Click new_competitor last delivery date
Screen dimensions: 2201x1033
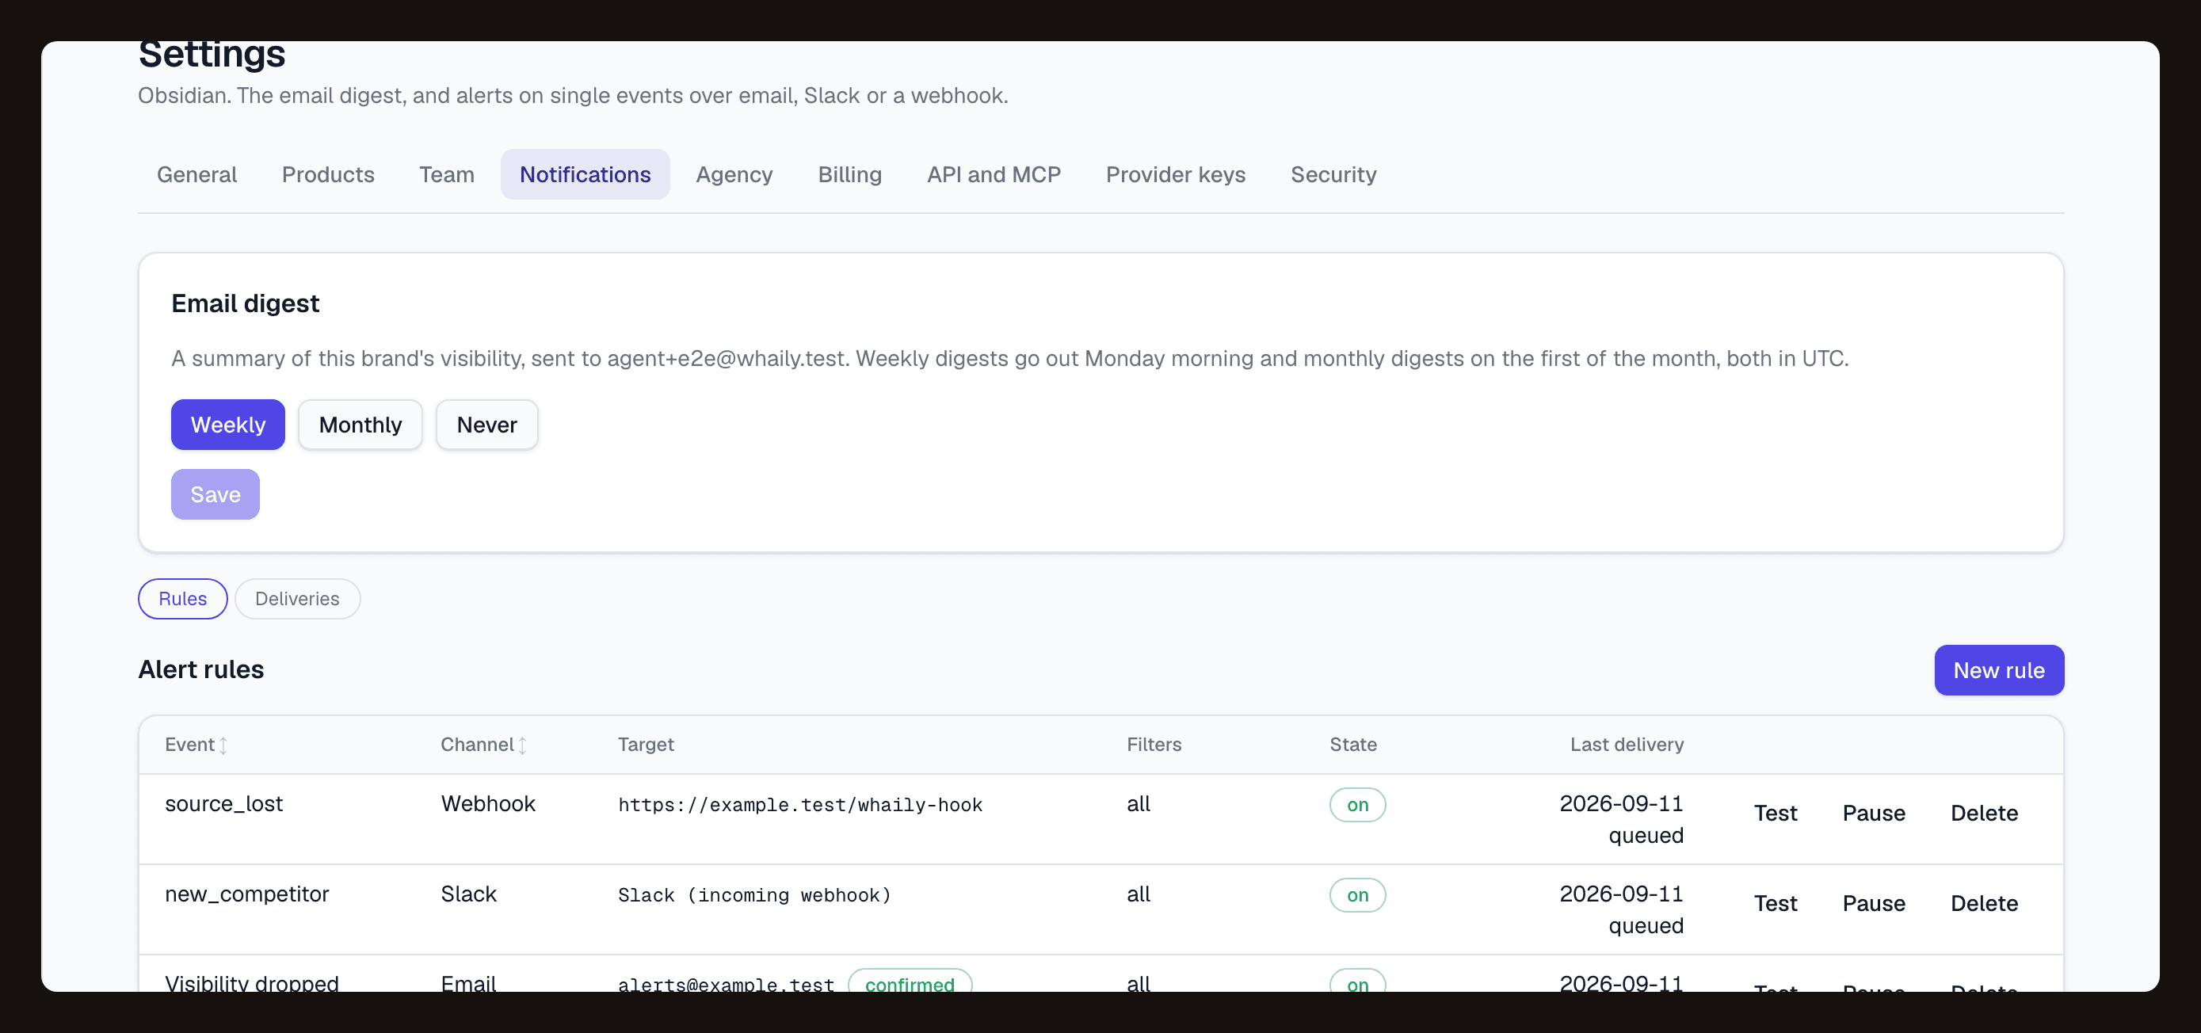pyautogui.click(x=1621, y=894)
